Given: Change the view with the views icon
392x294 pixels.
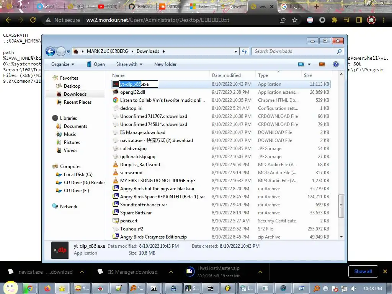Looking at the screenshot, I should (x=301, y=64).
